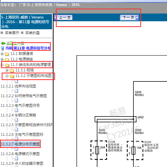Image resolution: width=167 pixels, height=167 pixels.
Task: Open 11.3.2.9 点火锁定器示意图
Action: click(x=22, y=163)
